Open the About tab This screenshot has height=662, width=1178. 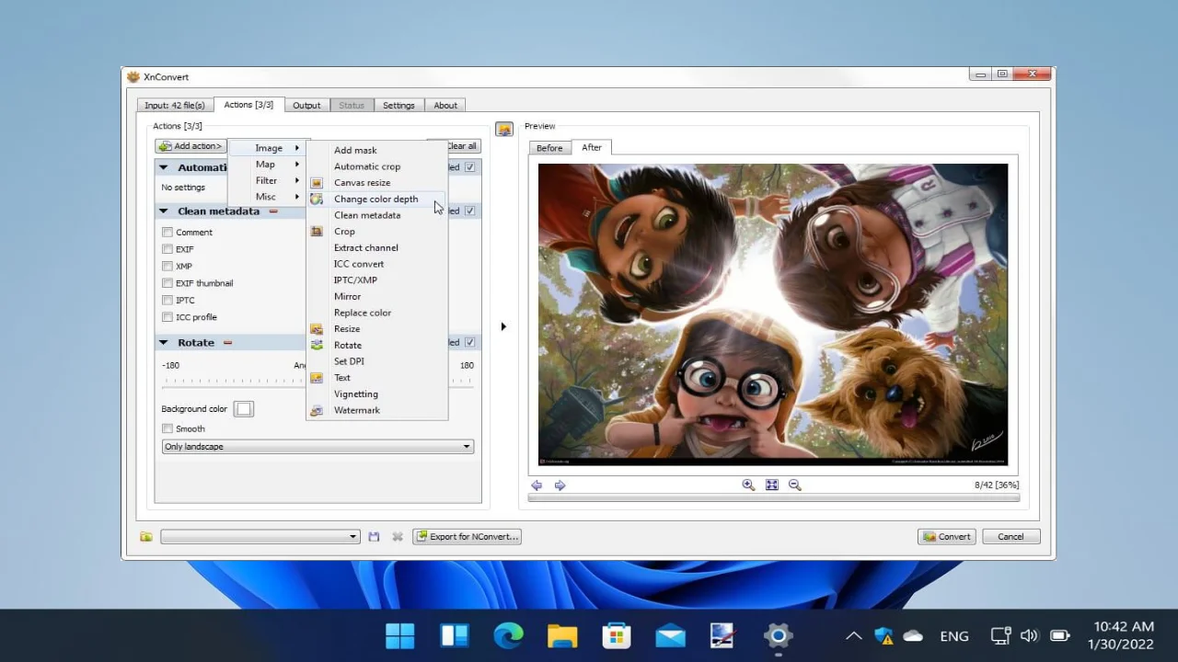[445, 105]
